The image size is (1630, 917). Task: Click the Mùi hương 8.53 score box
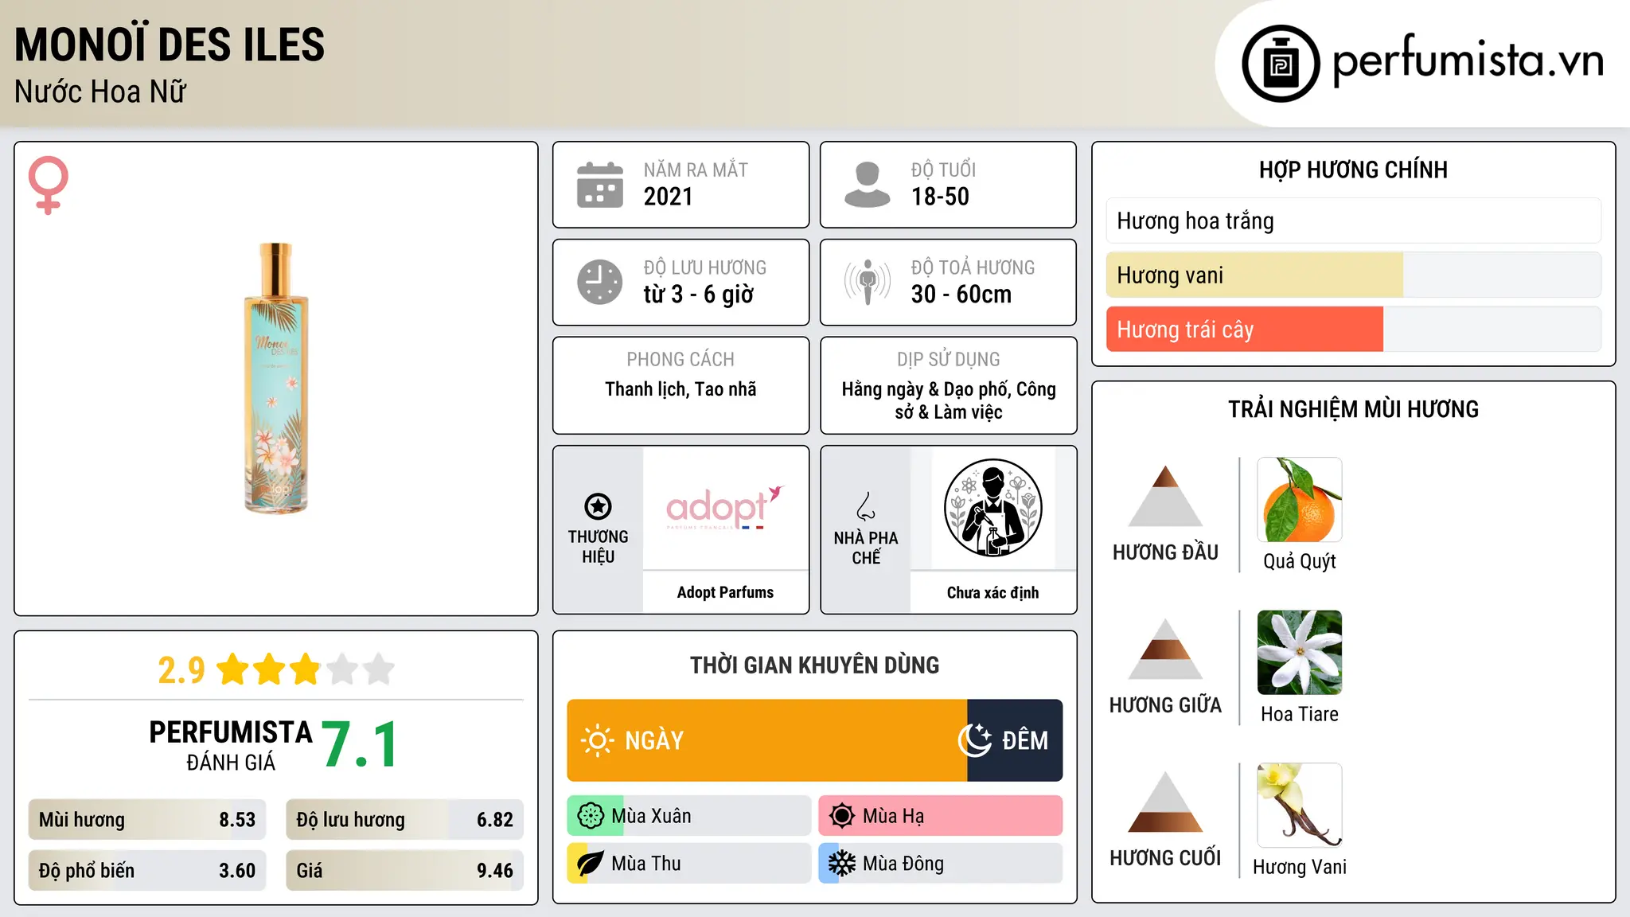147,820
